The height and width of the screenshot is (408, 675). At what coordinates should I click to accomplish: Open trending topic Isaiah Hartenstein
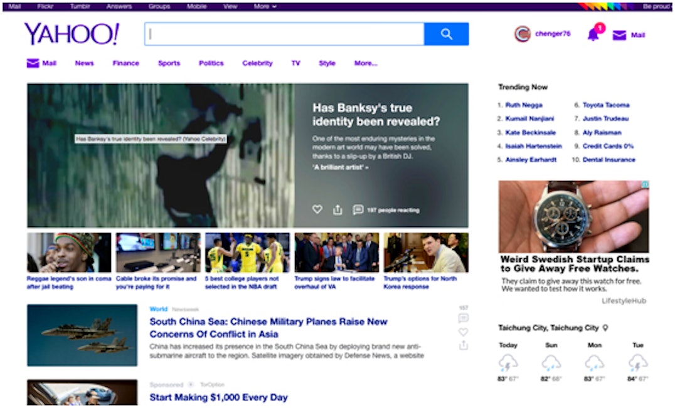pos(534,146)
